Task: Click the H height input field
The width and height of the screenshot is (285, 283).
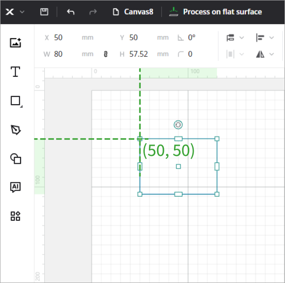Action: point(139,54)
